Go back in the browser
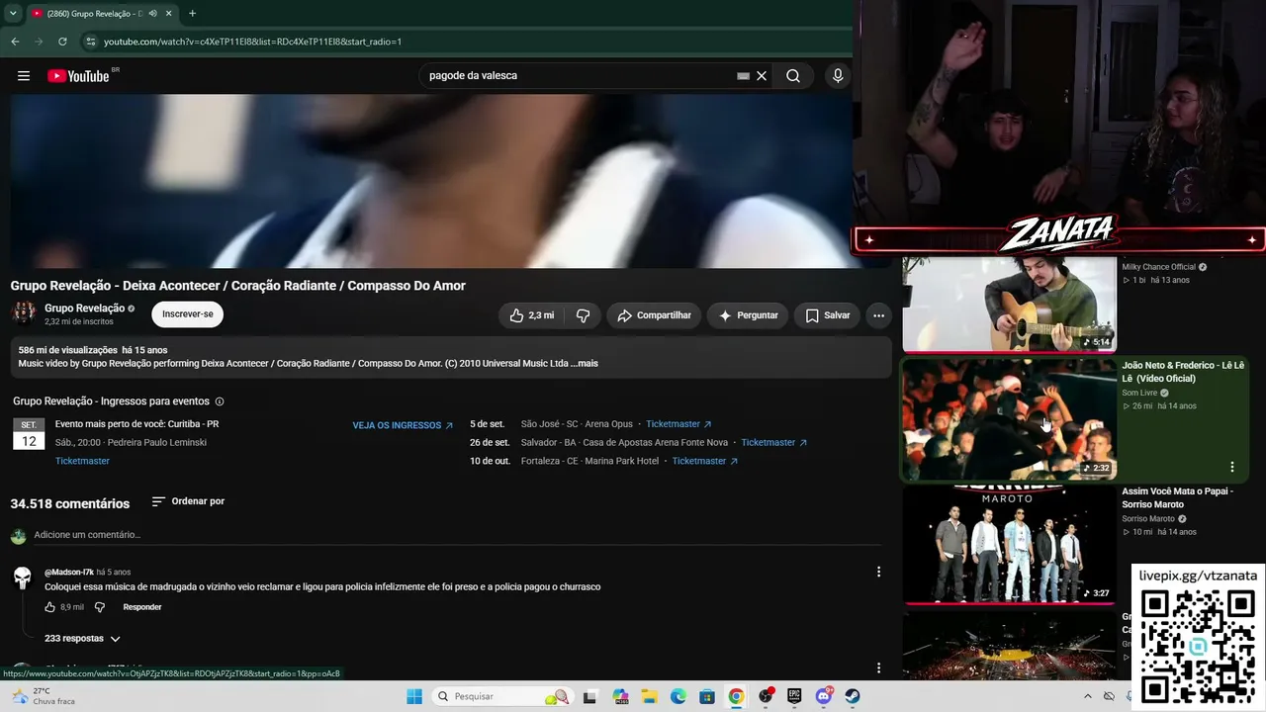 click(x=15, y=42)
